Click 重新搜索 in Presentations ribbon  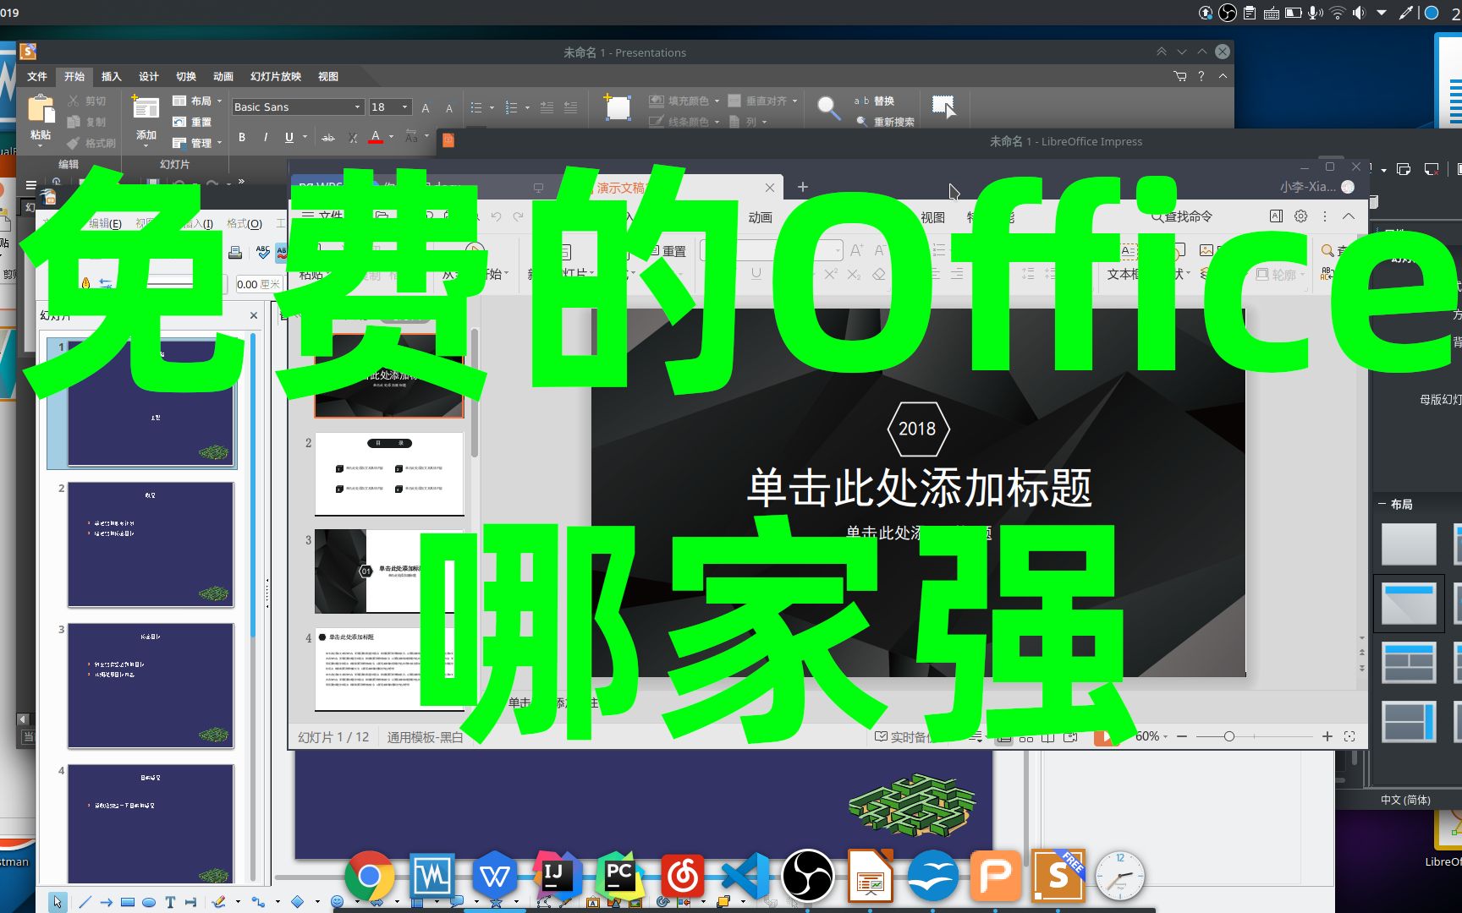click(885, 122)
